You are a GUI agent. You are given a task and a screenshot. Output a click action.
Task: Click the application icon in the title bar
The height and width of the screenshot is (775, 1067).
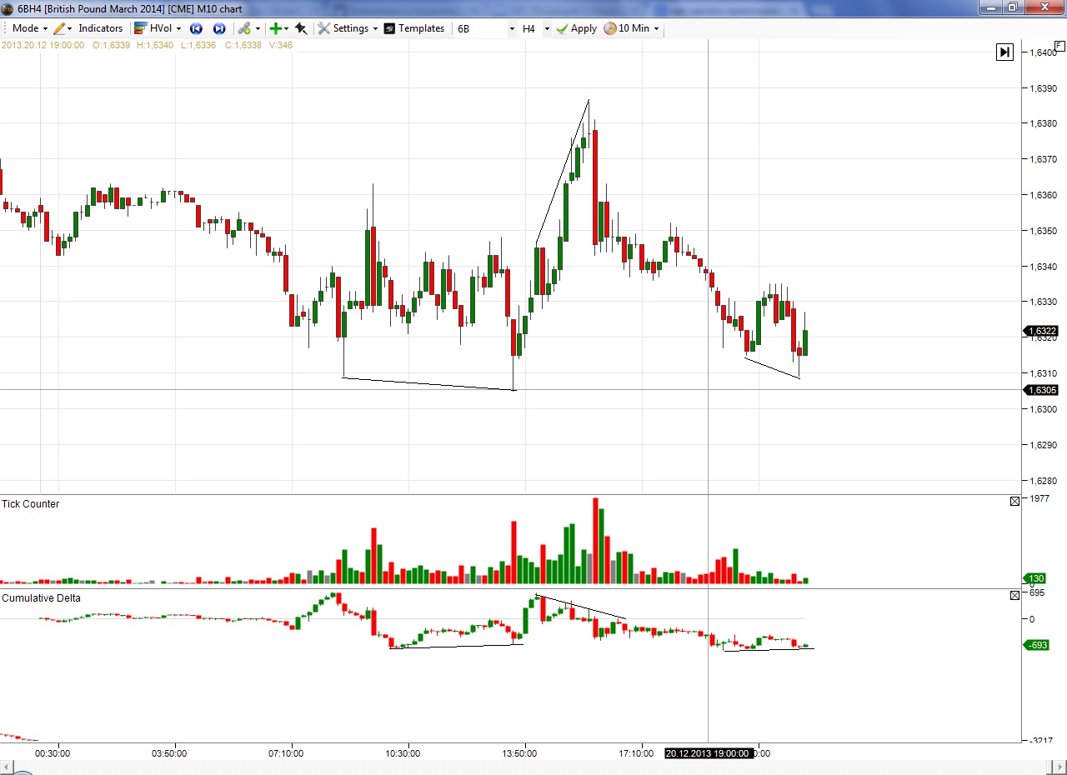coord(8,8)
